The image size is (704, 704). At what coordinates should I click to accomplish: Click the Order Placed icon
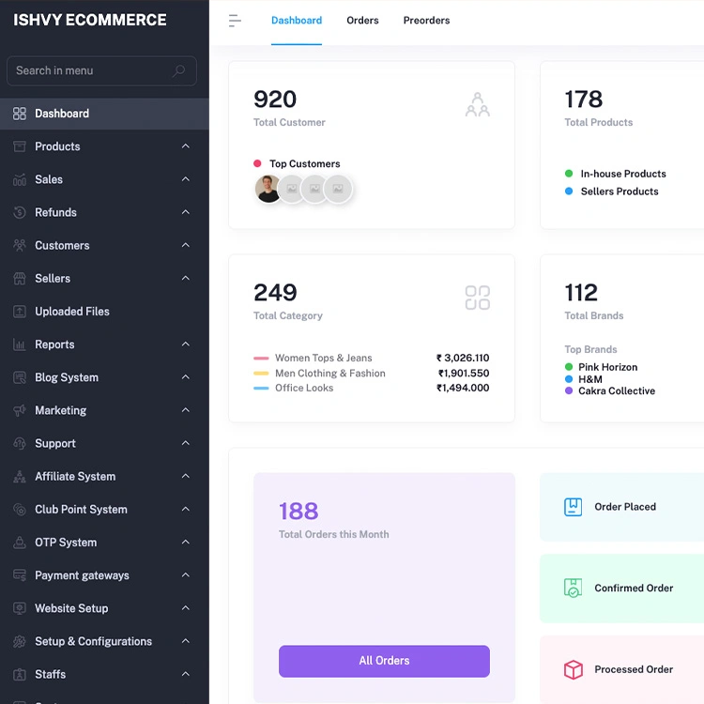pyautogui.click(x=573, y=507)
